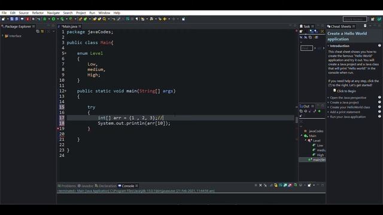Select the Cheat Sheets tab
This screenshot has height=215, width=383.
point(341,26)
